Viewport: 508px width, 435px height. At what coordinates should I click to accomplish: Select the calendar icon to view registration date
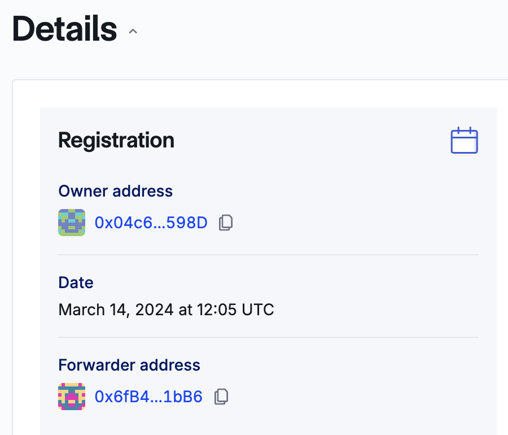464,140
